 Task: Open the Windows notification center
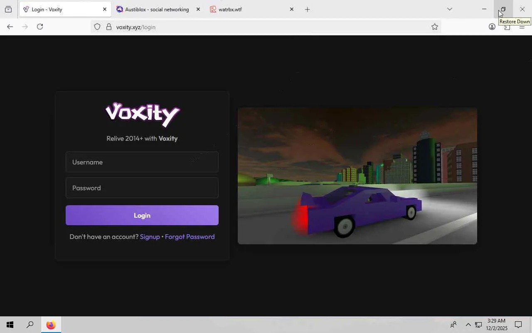(518, 325)
